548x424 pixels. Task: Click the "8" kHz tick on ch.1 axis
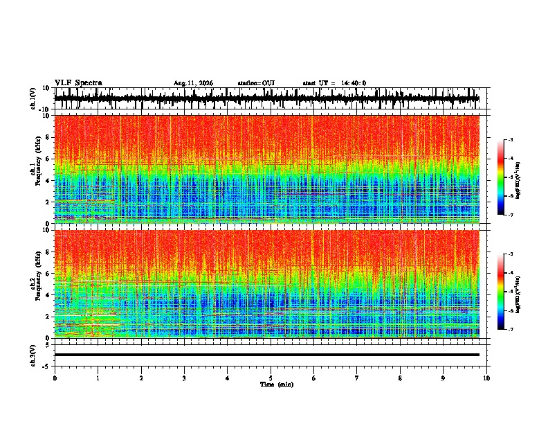point(48,137)
